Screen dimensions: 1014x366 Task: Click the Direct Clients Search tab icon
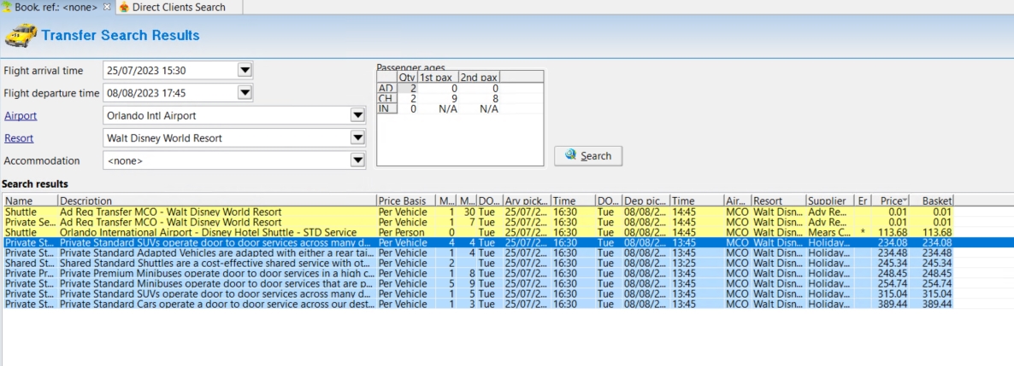(124, 7)
